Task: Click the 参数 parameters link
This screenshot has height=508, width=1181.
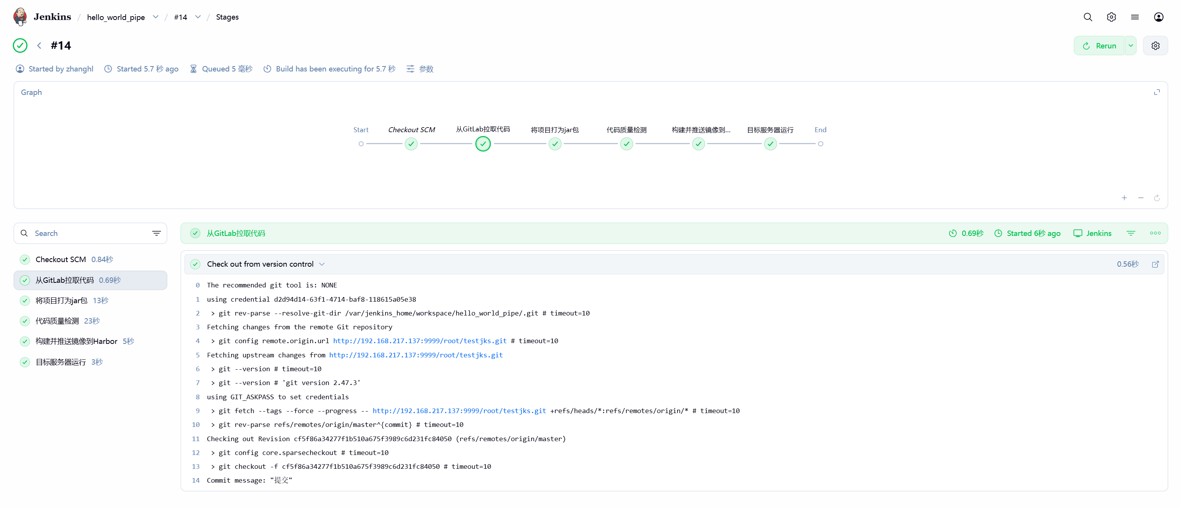Action: tap(420, 69)
